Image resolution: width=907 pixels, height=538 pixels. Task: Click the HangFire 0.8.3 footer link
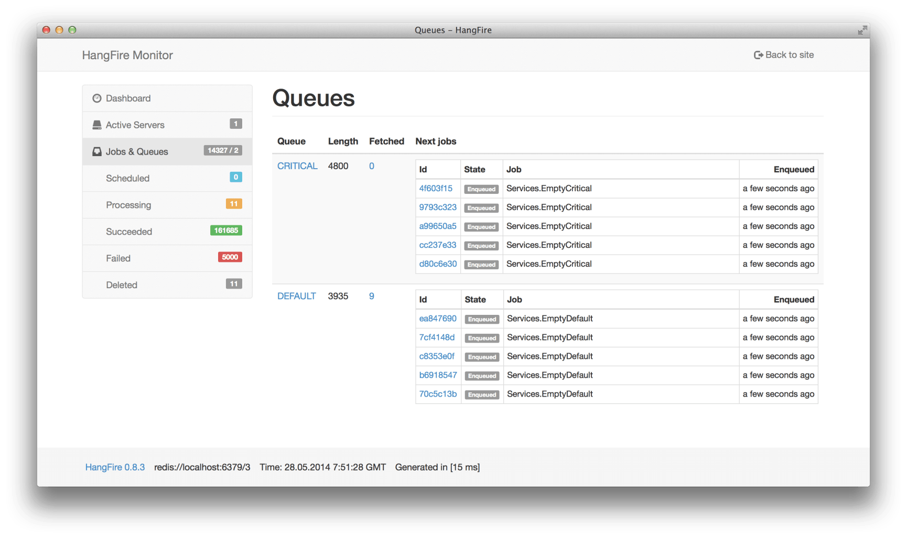coord(115,467)
